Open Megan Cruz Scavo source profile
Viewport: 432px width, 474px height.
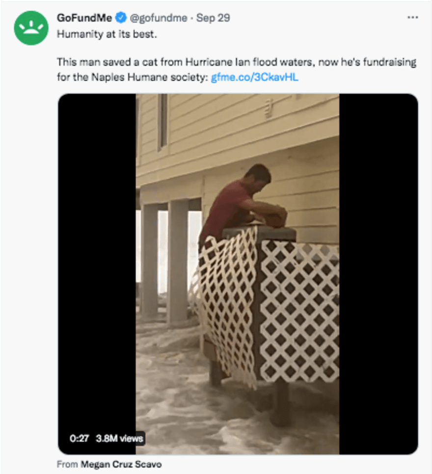tap(121, 464)
